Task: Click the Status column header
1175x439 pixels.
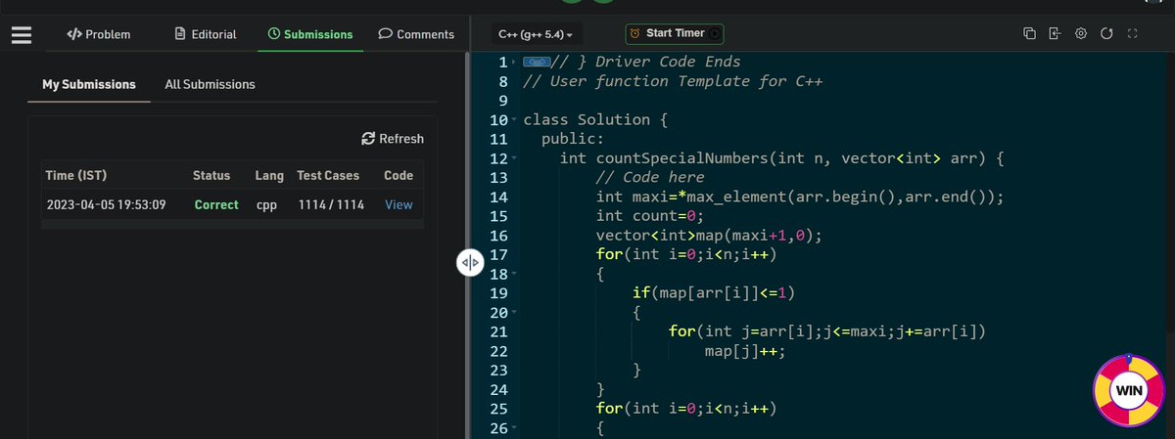Action: click(211, 175)
